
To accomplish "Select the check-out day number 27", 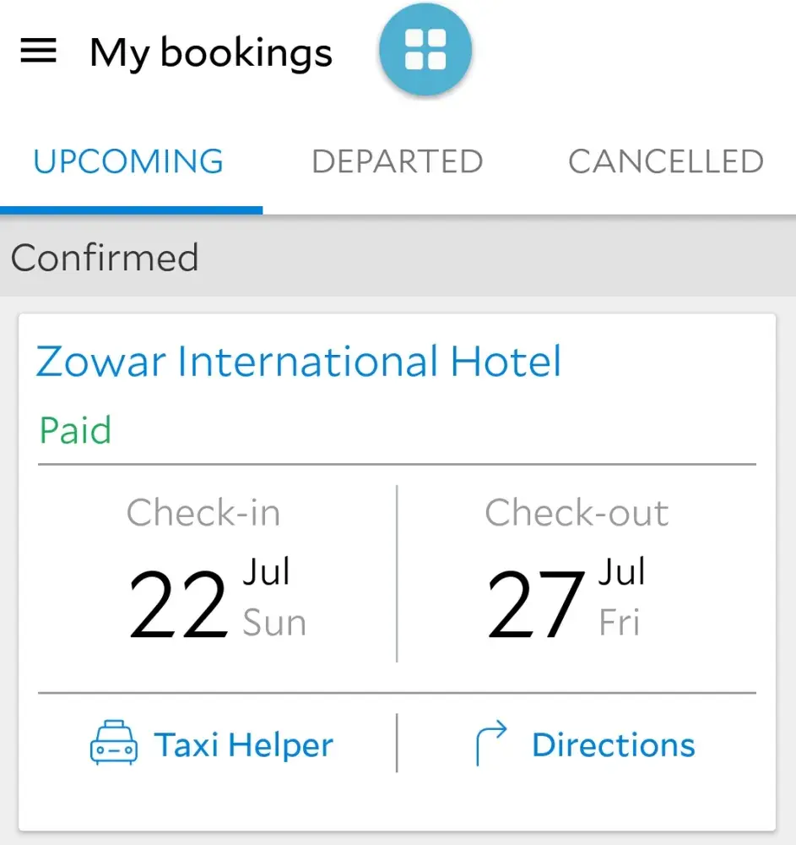I will pos(536,604).
